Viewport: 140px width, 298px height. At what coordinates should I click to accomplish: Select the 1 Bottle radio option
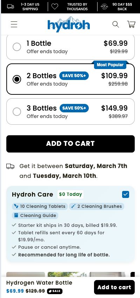(17, 47)
